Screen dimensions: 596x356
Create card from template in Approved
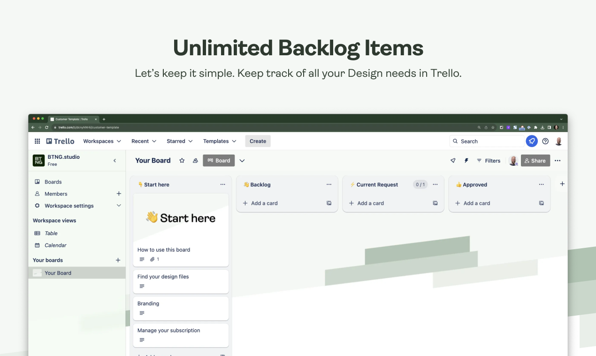coord(542,203)
